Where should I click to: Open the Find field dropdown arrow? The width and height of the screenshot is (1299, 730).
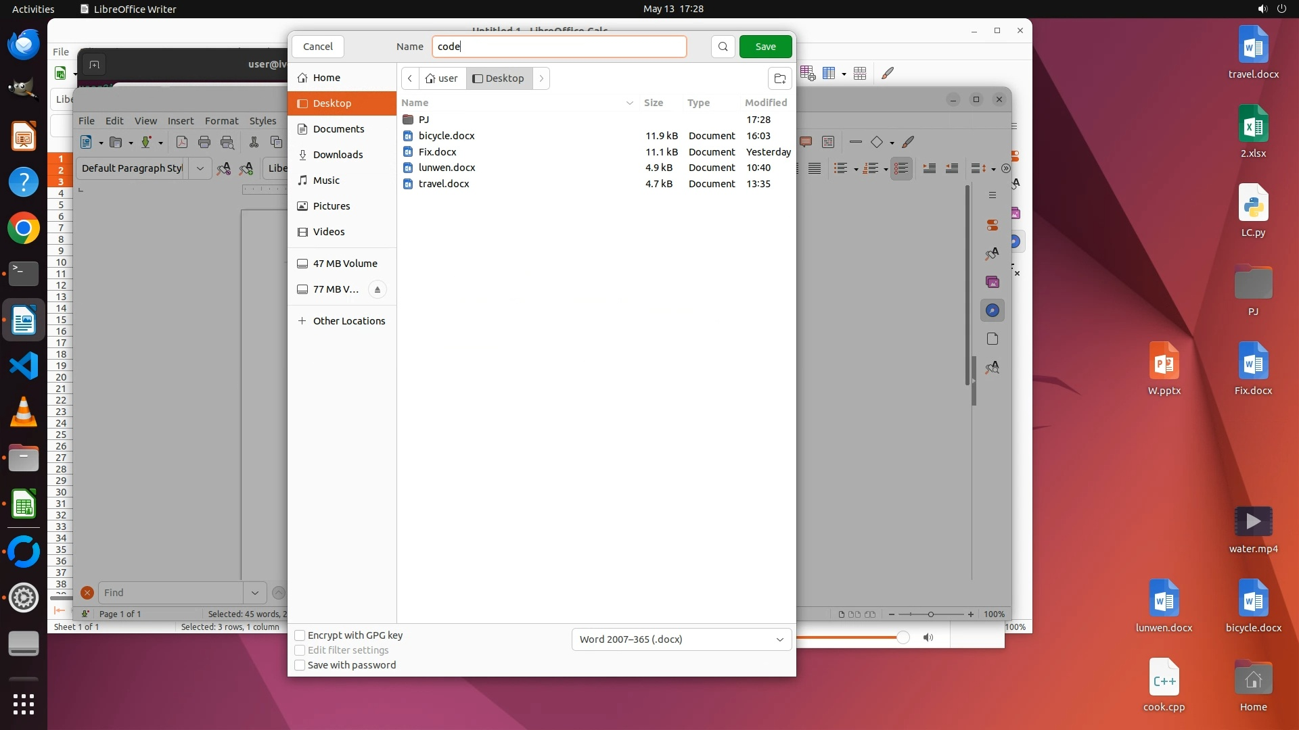click(x=255, y=593)
